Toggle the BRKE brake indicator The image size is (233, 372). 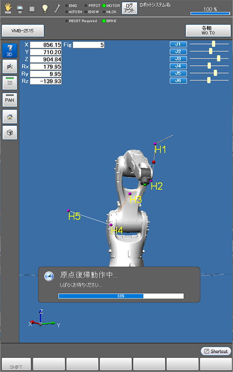[109, 21]
